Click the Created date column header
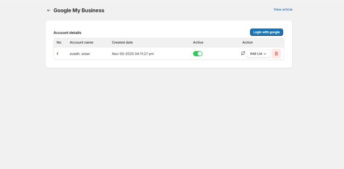344x169 pixels. [x=122, y=43]
